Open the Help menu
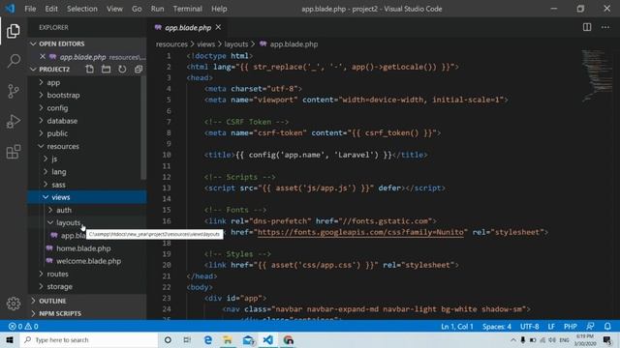The width and height of the screenshot is (620, 348). tap(219, 9)
